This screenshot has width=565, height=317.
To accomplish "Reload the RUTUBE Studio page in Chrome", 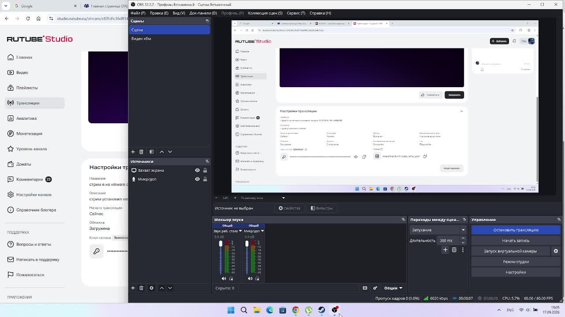I will point(28,18).
